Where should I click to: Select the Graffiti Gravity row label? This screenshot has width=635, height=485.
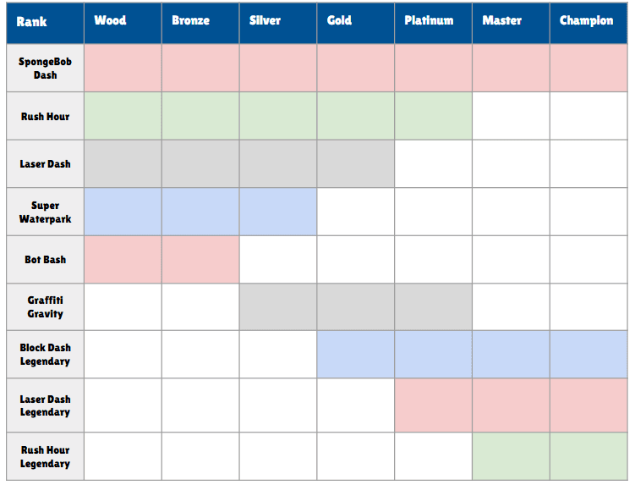[x=45, y=307]
